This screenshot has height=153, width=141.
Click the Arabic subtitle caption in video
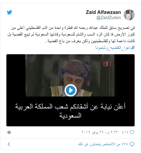[x=70, y=111]
